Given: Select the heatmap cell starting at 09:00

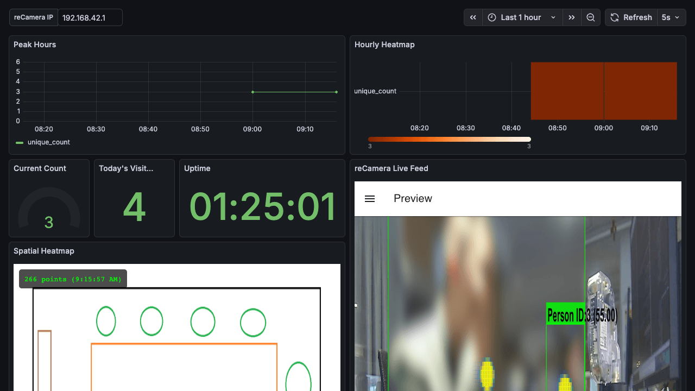Looking at the screenshot, I should 641,91.
